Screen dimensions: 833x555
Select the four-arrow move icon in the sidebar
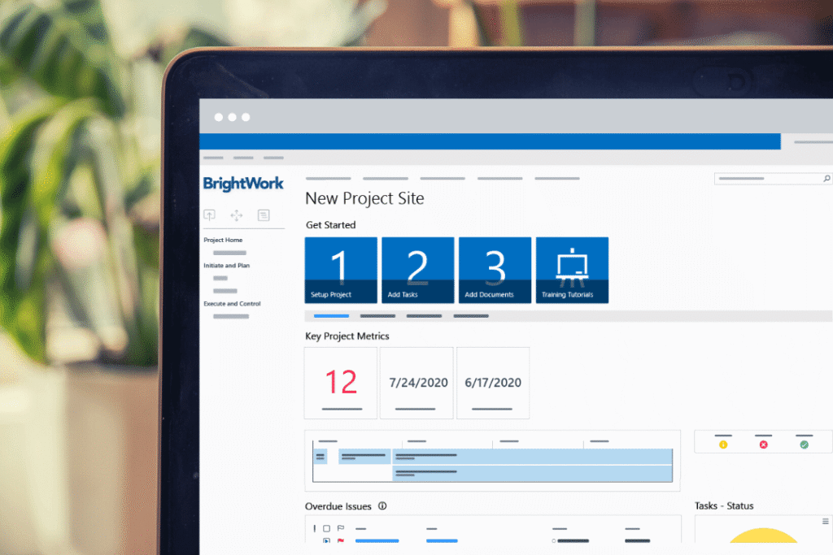coord(237,215)
